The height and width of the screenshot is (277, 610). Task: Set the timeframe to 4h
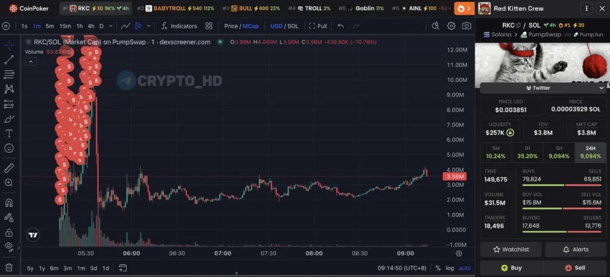click(x=91, y=26)
